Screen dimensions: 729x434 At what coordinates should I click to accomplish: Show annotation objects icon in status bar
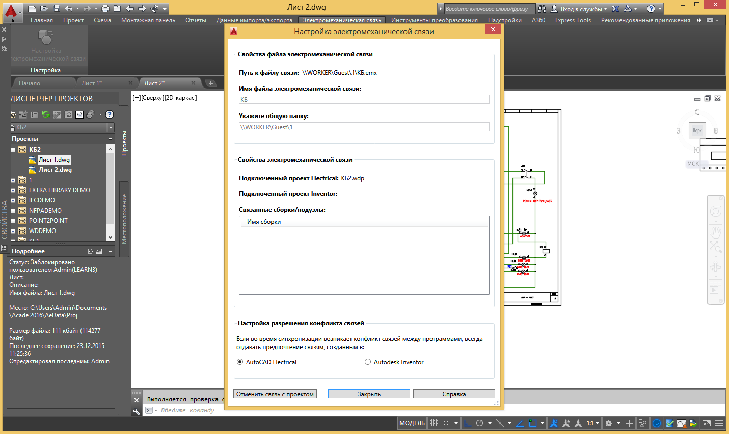click(x=554, y=423)
